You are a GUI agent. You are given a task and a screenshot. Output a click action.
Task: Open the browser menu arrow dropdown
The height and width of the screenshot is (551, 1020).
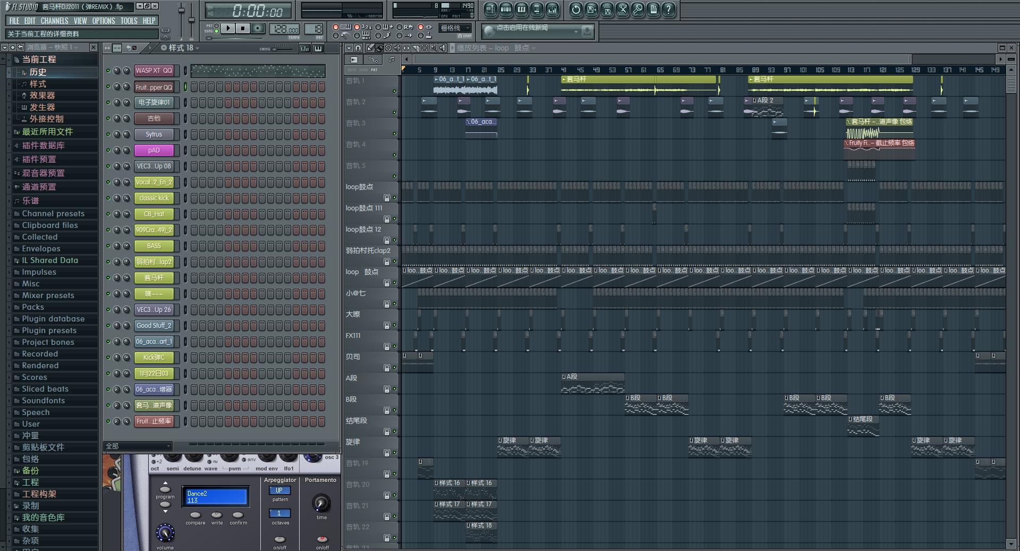[x=4, y=47]
